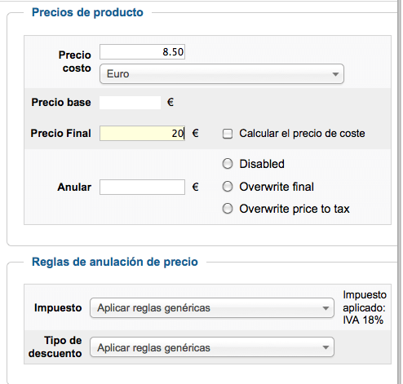Click the Disabled label text
403x384 pixels.
(262, 164)
